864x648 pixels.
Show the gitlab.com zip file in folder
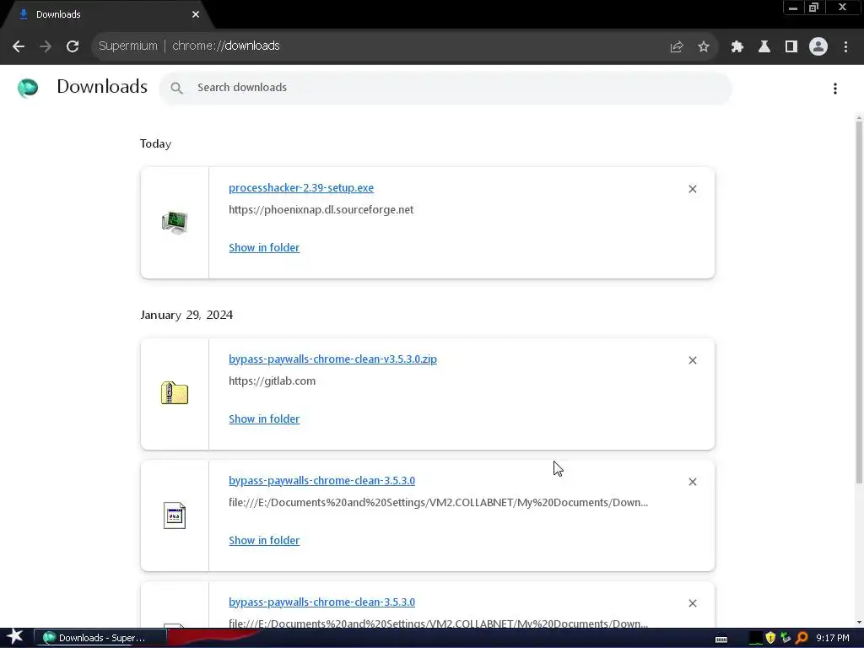pyautogui.click(x=264, y=419)
